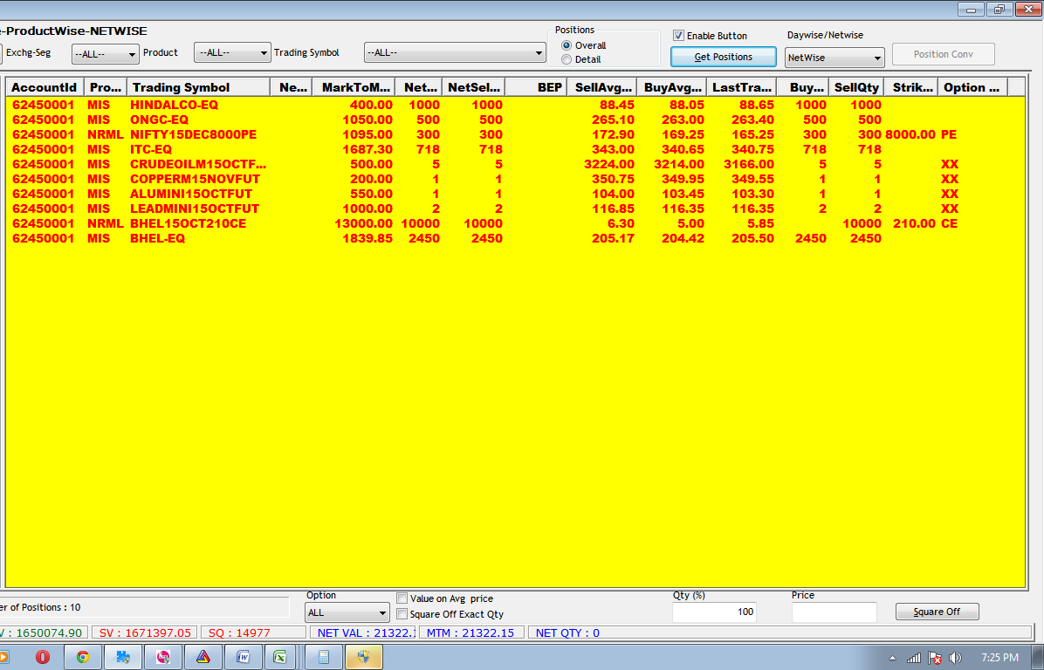The image size is (1044, 670).
Task: Sort by the MarkToM... column header
Action: pos(354,87)
